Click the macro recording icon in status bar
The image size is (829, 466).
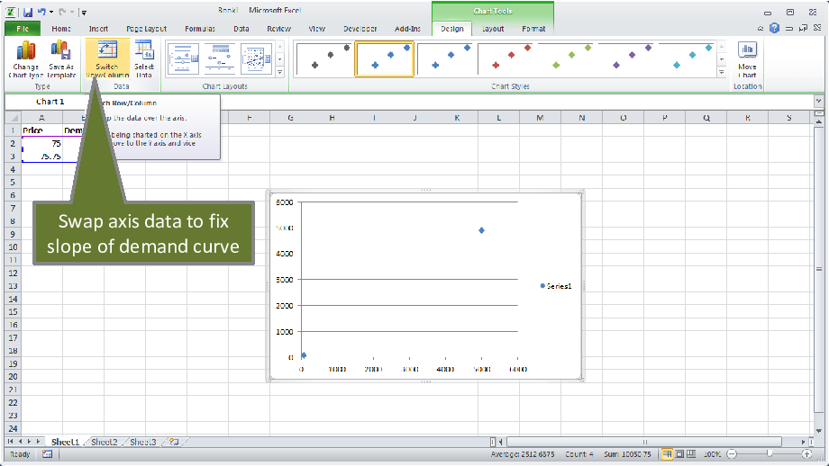[47, 454]
